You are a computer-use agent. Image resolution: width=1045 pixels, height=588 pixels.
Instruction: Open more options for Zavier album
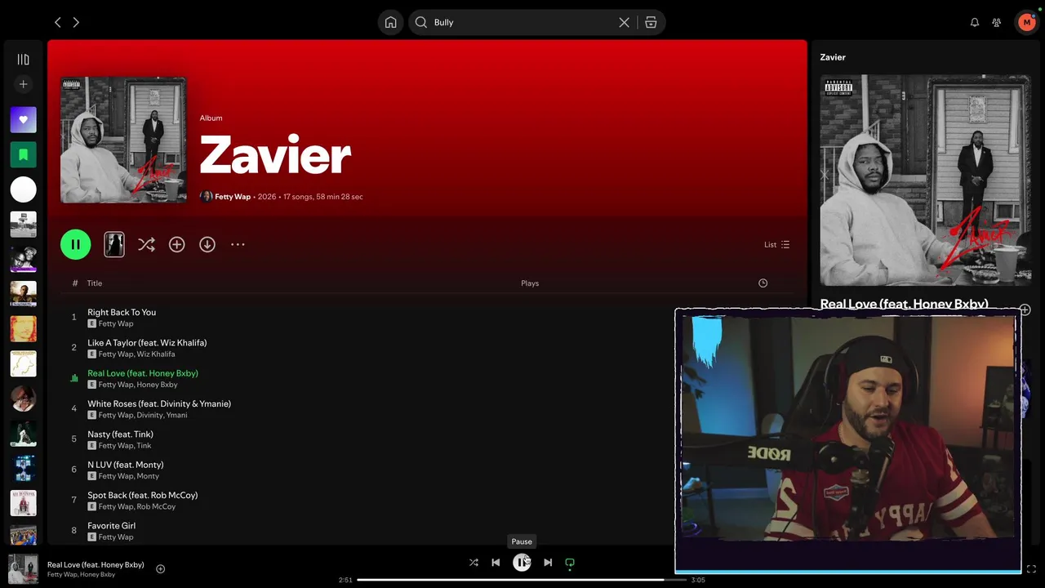[238, 244]
